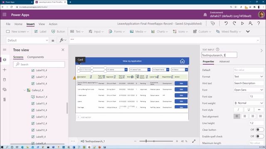The image size is (266, 149).
Task: Apply italic font style
Action: pos(238,110)
